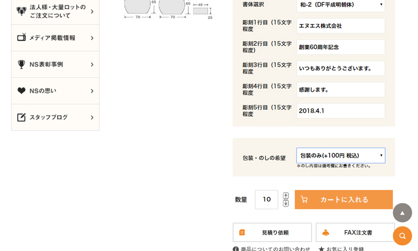
Task: Click the NS表彰事例 trophy icon
Action: (21, 64)
